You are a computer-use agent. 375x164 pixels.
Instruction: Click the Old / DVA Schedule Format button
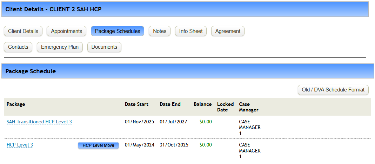click(333, 90)
